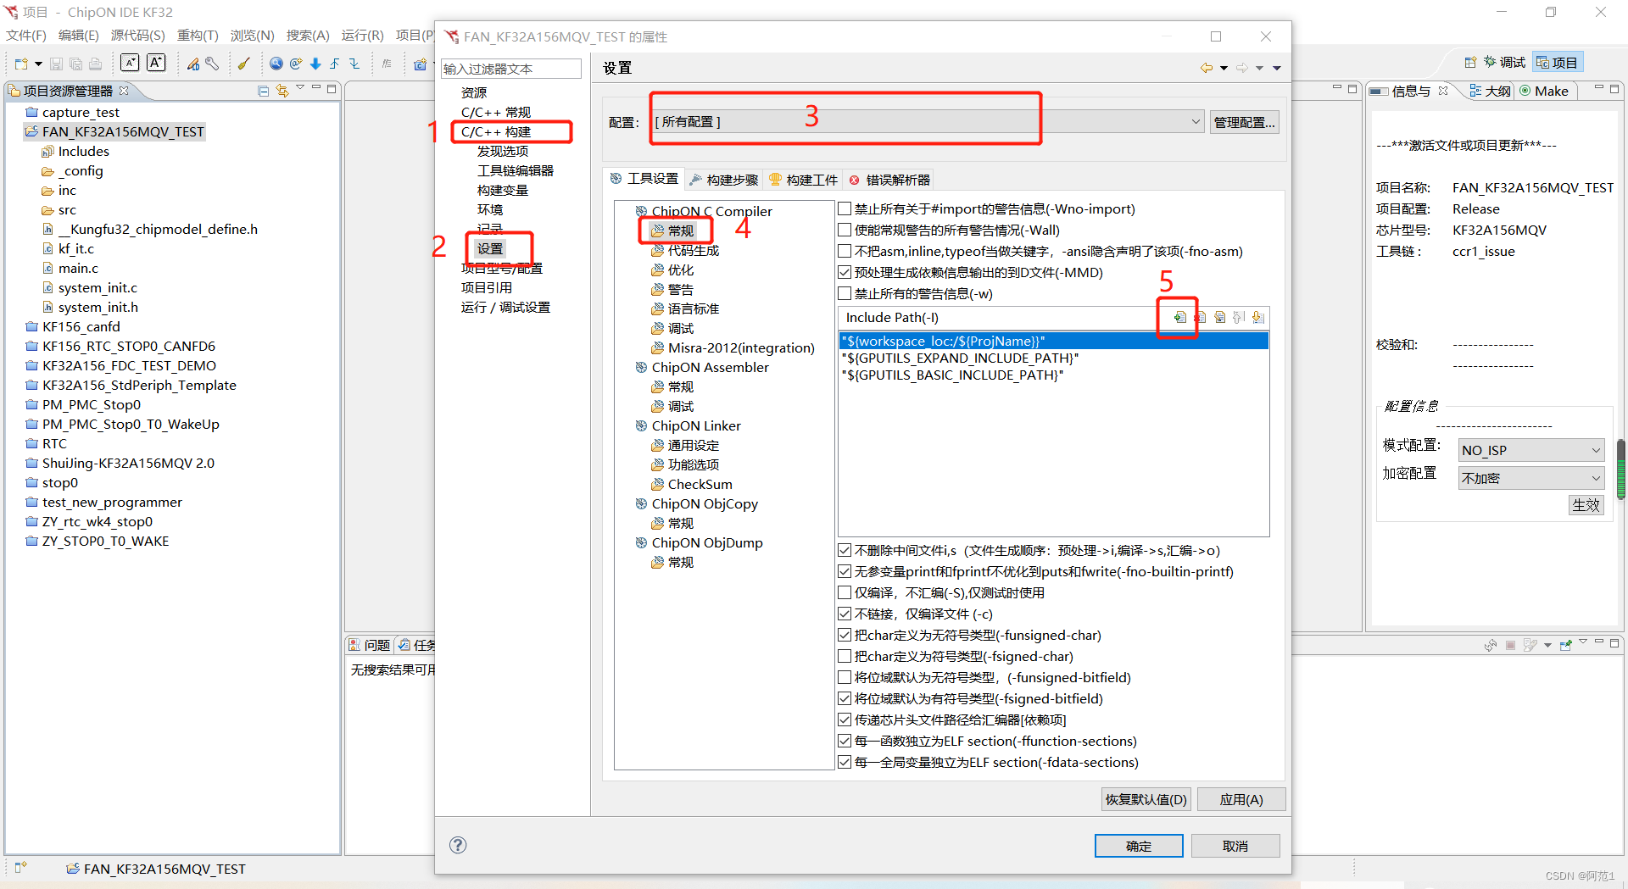Click the increase font size icon
1628x889 pixels.
pos(156,63)
